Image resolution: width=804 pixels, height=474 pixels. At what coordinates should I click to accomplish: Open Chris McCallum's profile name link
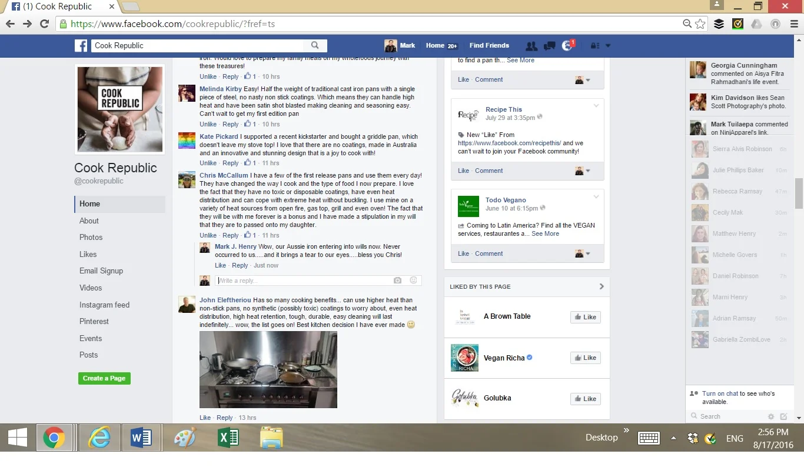pos(224,175)
